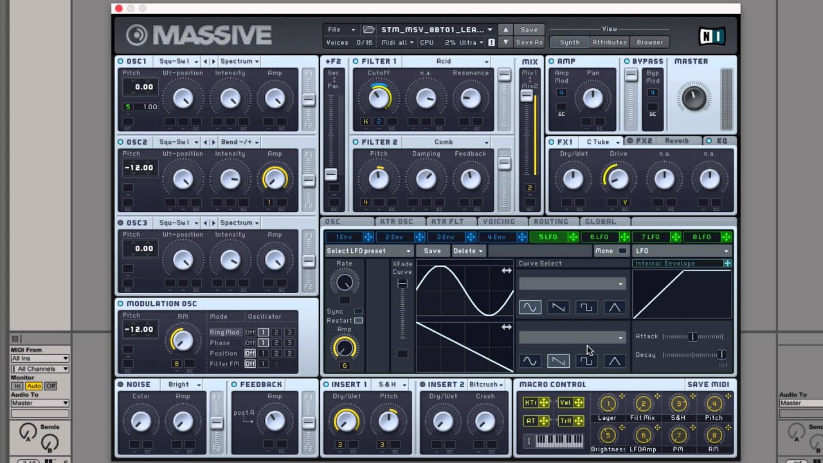Switch to Synth view
Screen dimensions: 823x463
570,42
